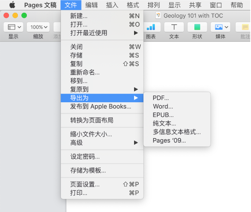
Task: Open the 插入 menu
Action: click(x=112, y=5)
